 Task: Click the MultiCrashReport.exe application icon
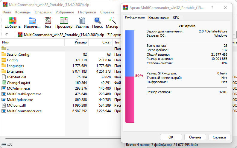coord(4,94)
